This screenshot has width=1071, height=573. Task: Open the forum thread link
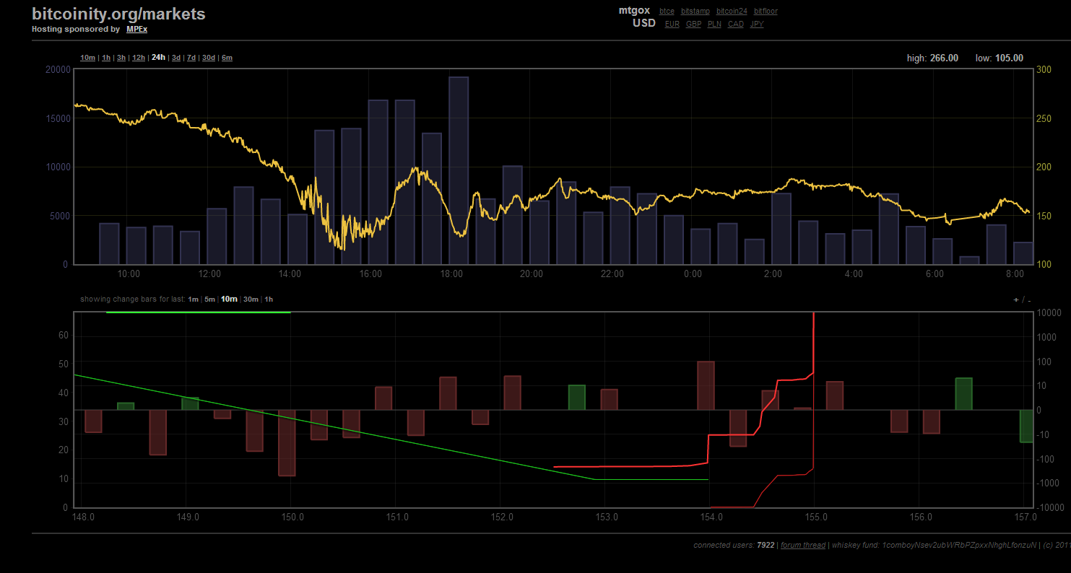803,545
